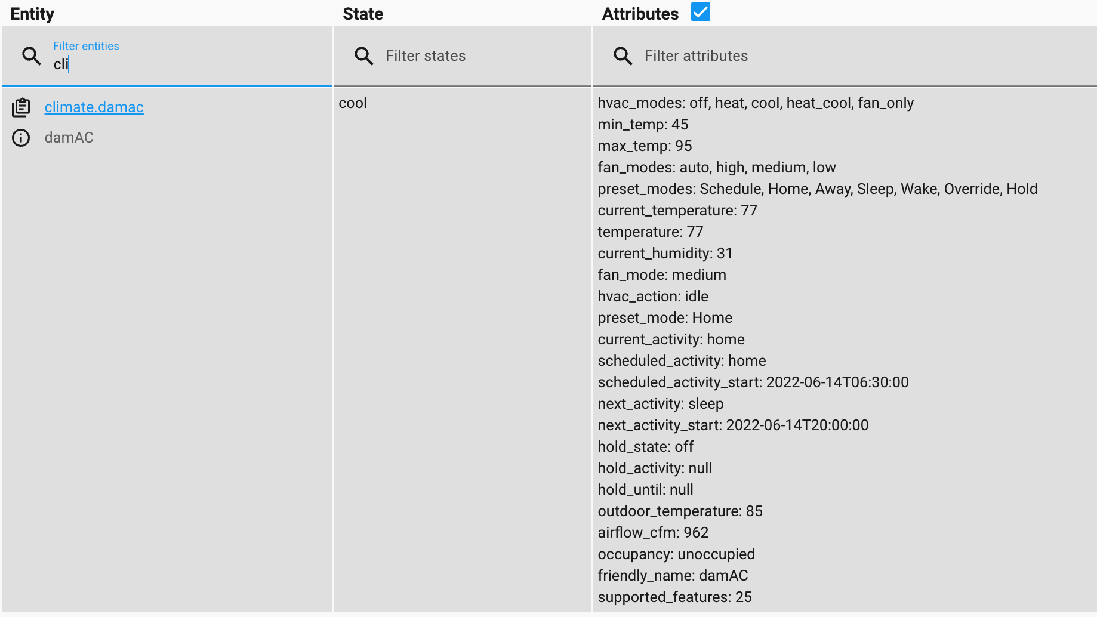
Task: Click the scheduled_activity_start attribute line
Action: (753, 382)
